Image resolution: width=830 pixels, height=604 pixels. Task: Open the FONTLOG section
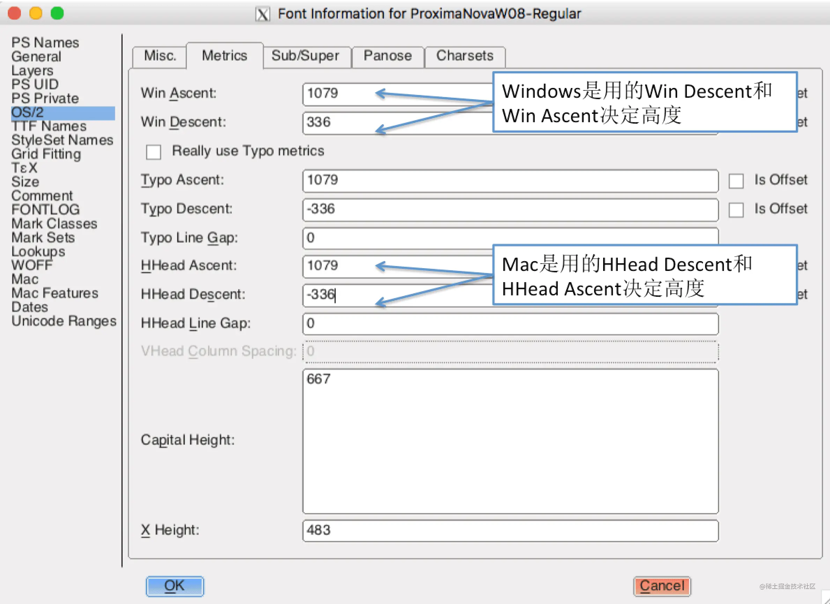point(45,209)
